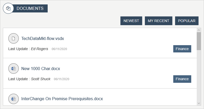
Task: Open the TechDataMkt-flow.vsdx document
Action: pos(43,39)
